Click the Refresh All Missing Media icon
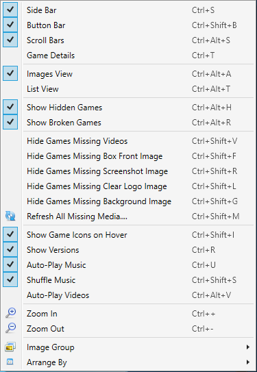The image size is (257, 372). pyautogui.click(x=10, y=216)
